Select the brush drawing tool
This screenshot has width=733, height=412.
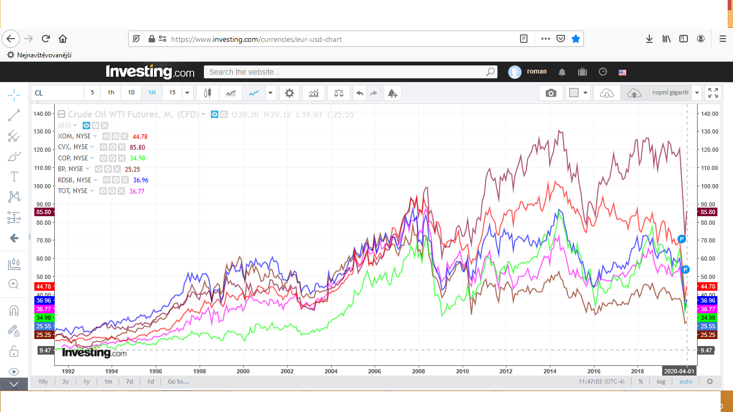pyautogui.click(x=14, y=156)
